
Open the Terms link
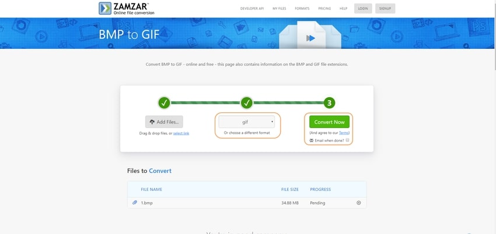[344, 133]
